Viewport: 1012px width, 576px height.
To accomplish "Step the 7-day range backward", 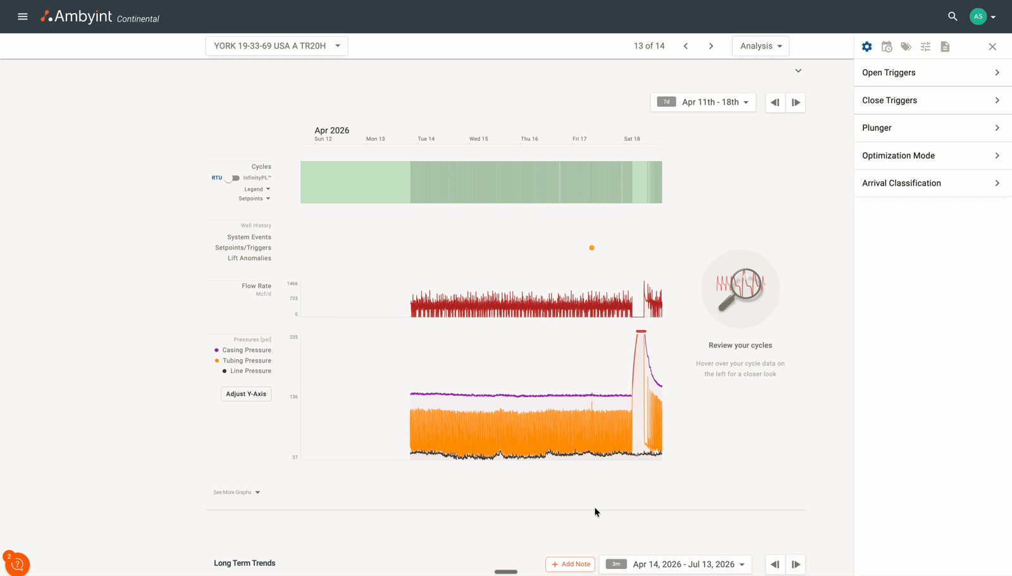I will (775, 102).
